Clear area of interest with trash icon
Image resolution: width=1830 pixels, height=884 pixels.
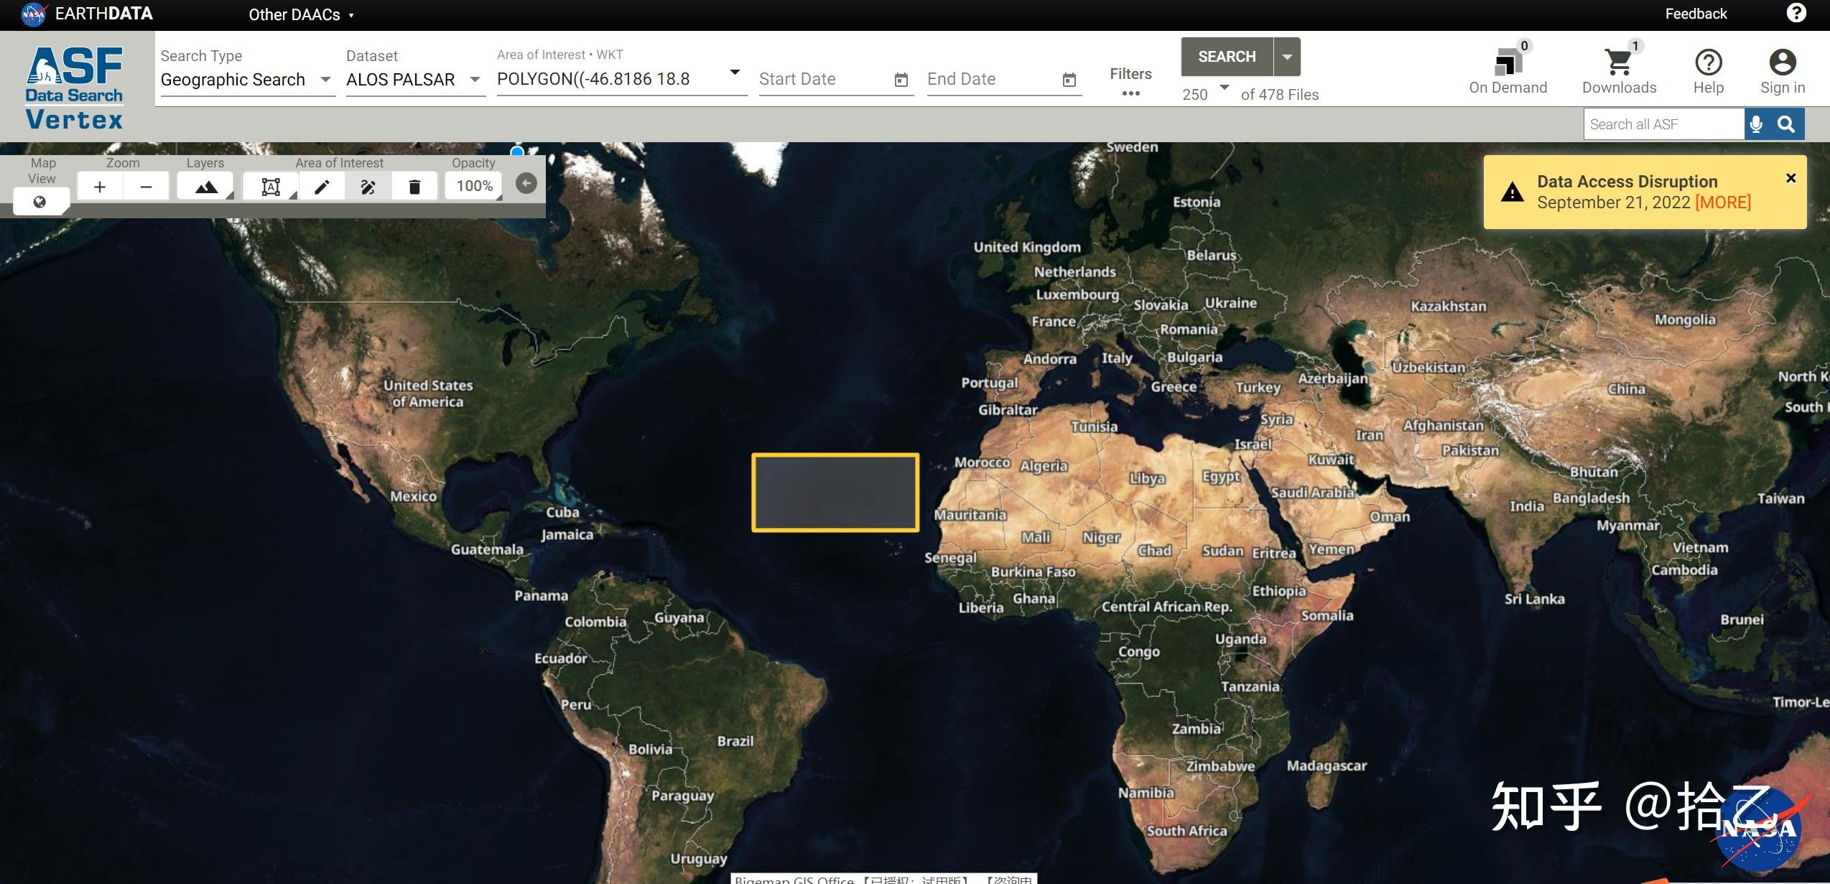tap(414, 187)
